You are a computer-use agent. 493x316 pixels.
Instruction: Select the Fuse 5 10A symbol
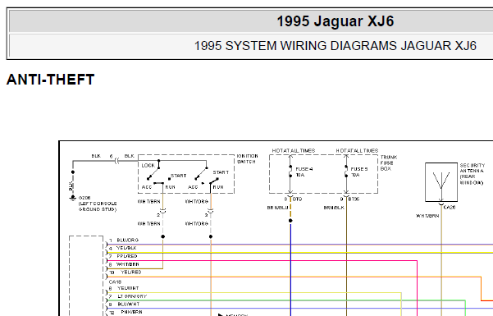coord(346,172)
